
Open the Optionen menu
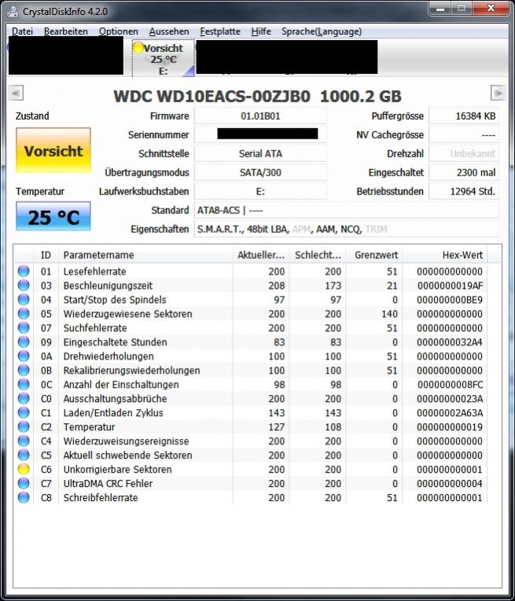pyautogui.click(x=119, y=31)
